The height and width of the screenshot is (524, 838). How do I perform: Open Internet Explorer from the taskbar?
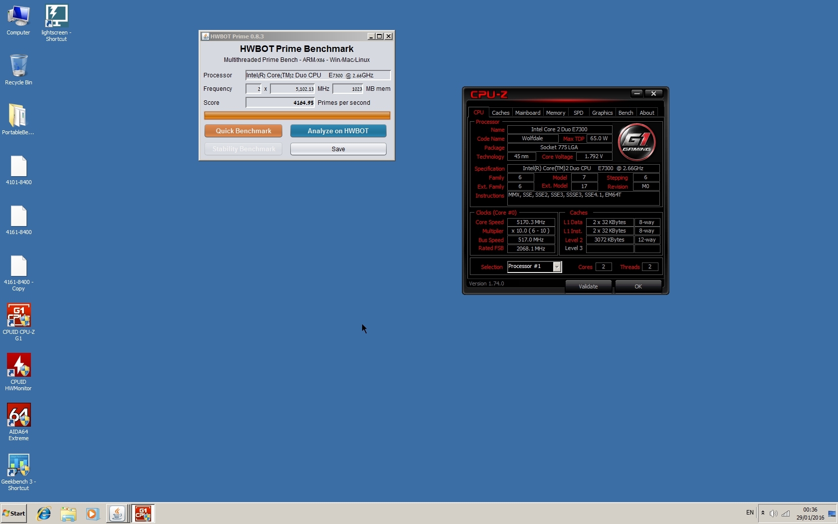point(44,514)
